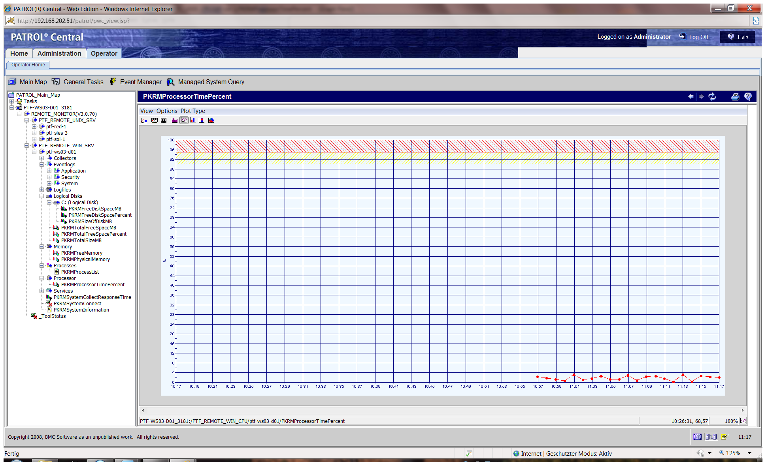Switch to the Operator tab
This screenshot has width=766, height=462.
tap(104, 53)
